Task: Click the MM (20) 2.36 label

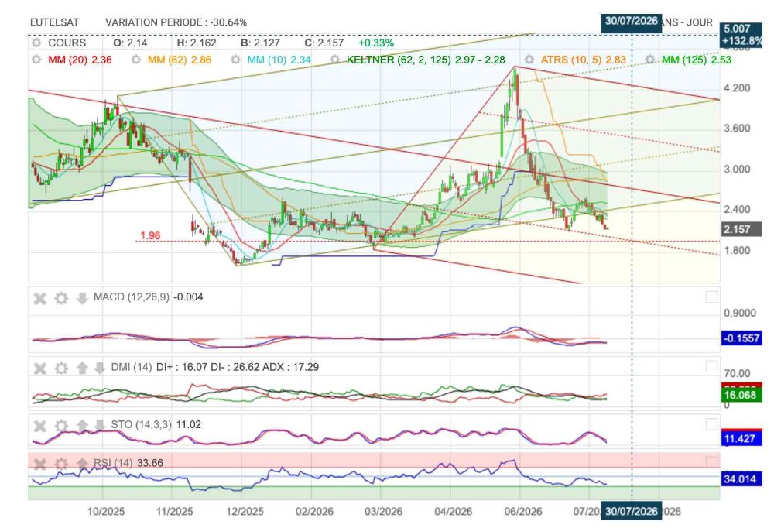Action: pos(80,60)
